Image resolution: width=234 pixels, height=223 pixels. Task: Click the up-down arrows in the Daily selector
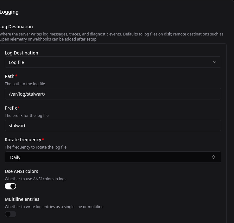(213, 157)
